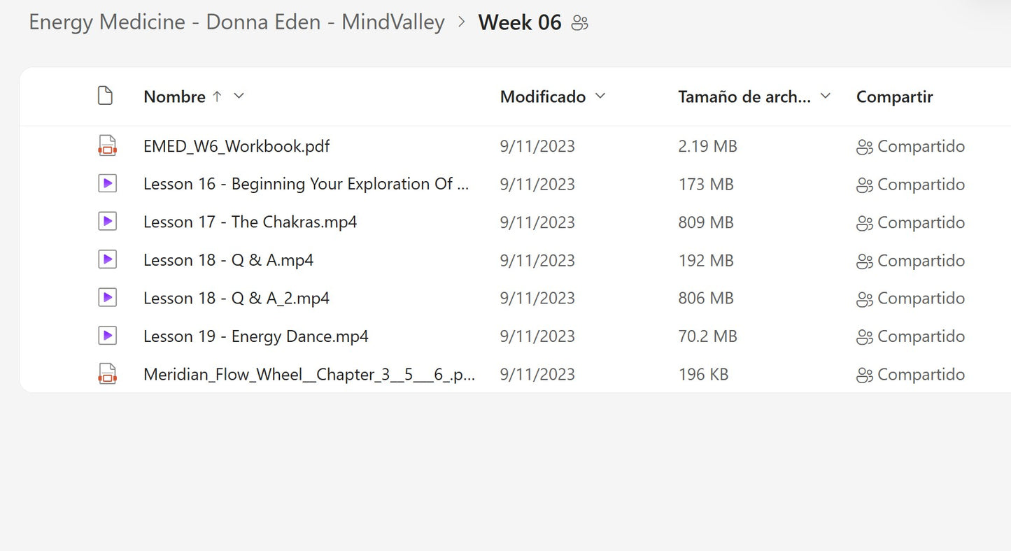Open the EMED_W6_Workbook.pdf file

236,145
